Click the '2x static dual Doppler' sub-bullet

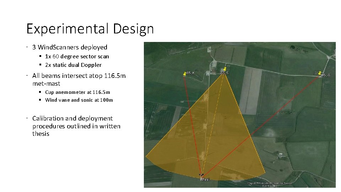click(73, 65)
